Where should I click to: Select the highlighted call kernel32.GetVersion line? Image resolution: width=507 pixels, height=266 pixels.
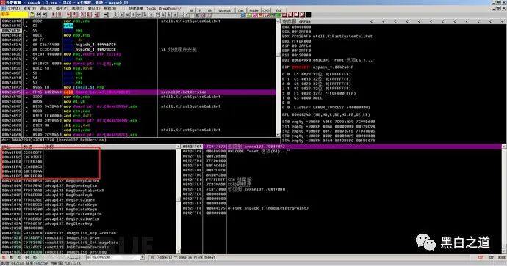[x=137, y=92]
